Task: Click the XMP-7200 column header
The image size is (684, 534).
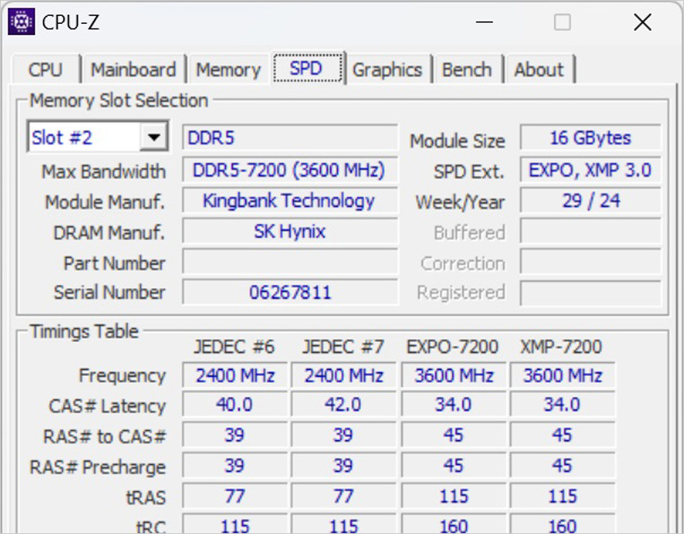Action: pos(562,347)
